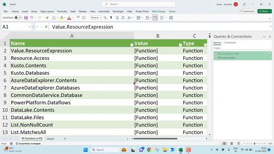Apply the font color letter A
Viewport: 274px width, 154px height.
[69, 18]
